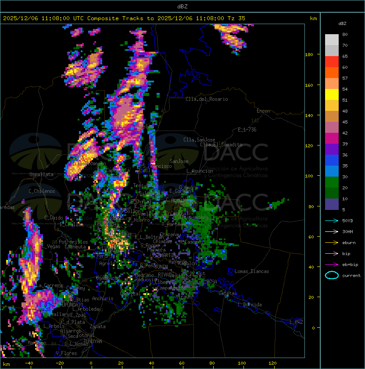Click the pink bip arrow in legend

pyautogui.click(x=332, y=253)
